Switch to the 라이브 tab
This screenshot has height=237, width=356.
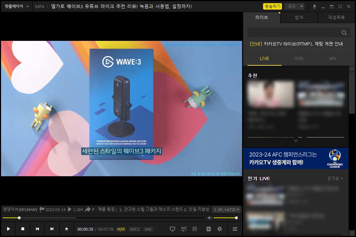(262, 17)
